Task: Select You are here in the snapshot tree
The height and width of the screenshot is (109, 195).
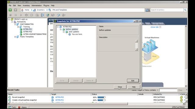Action: pyautogui.click(x=77, y=34)
